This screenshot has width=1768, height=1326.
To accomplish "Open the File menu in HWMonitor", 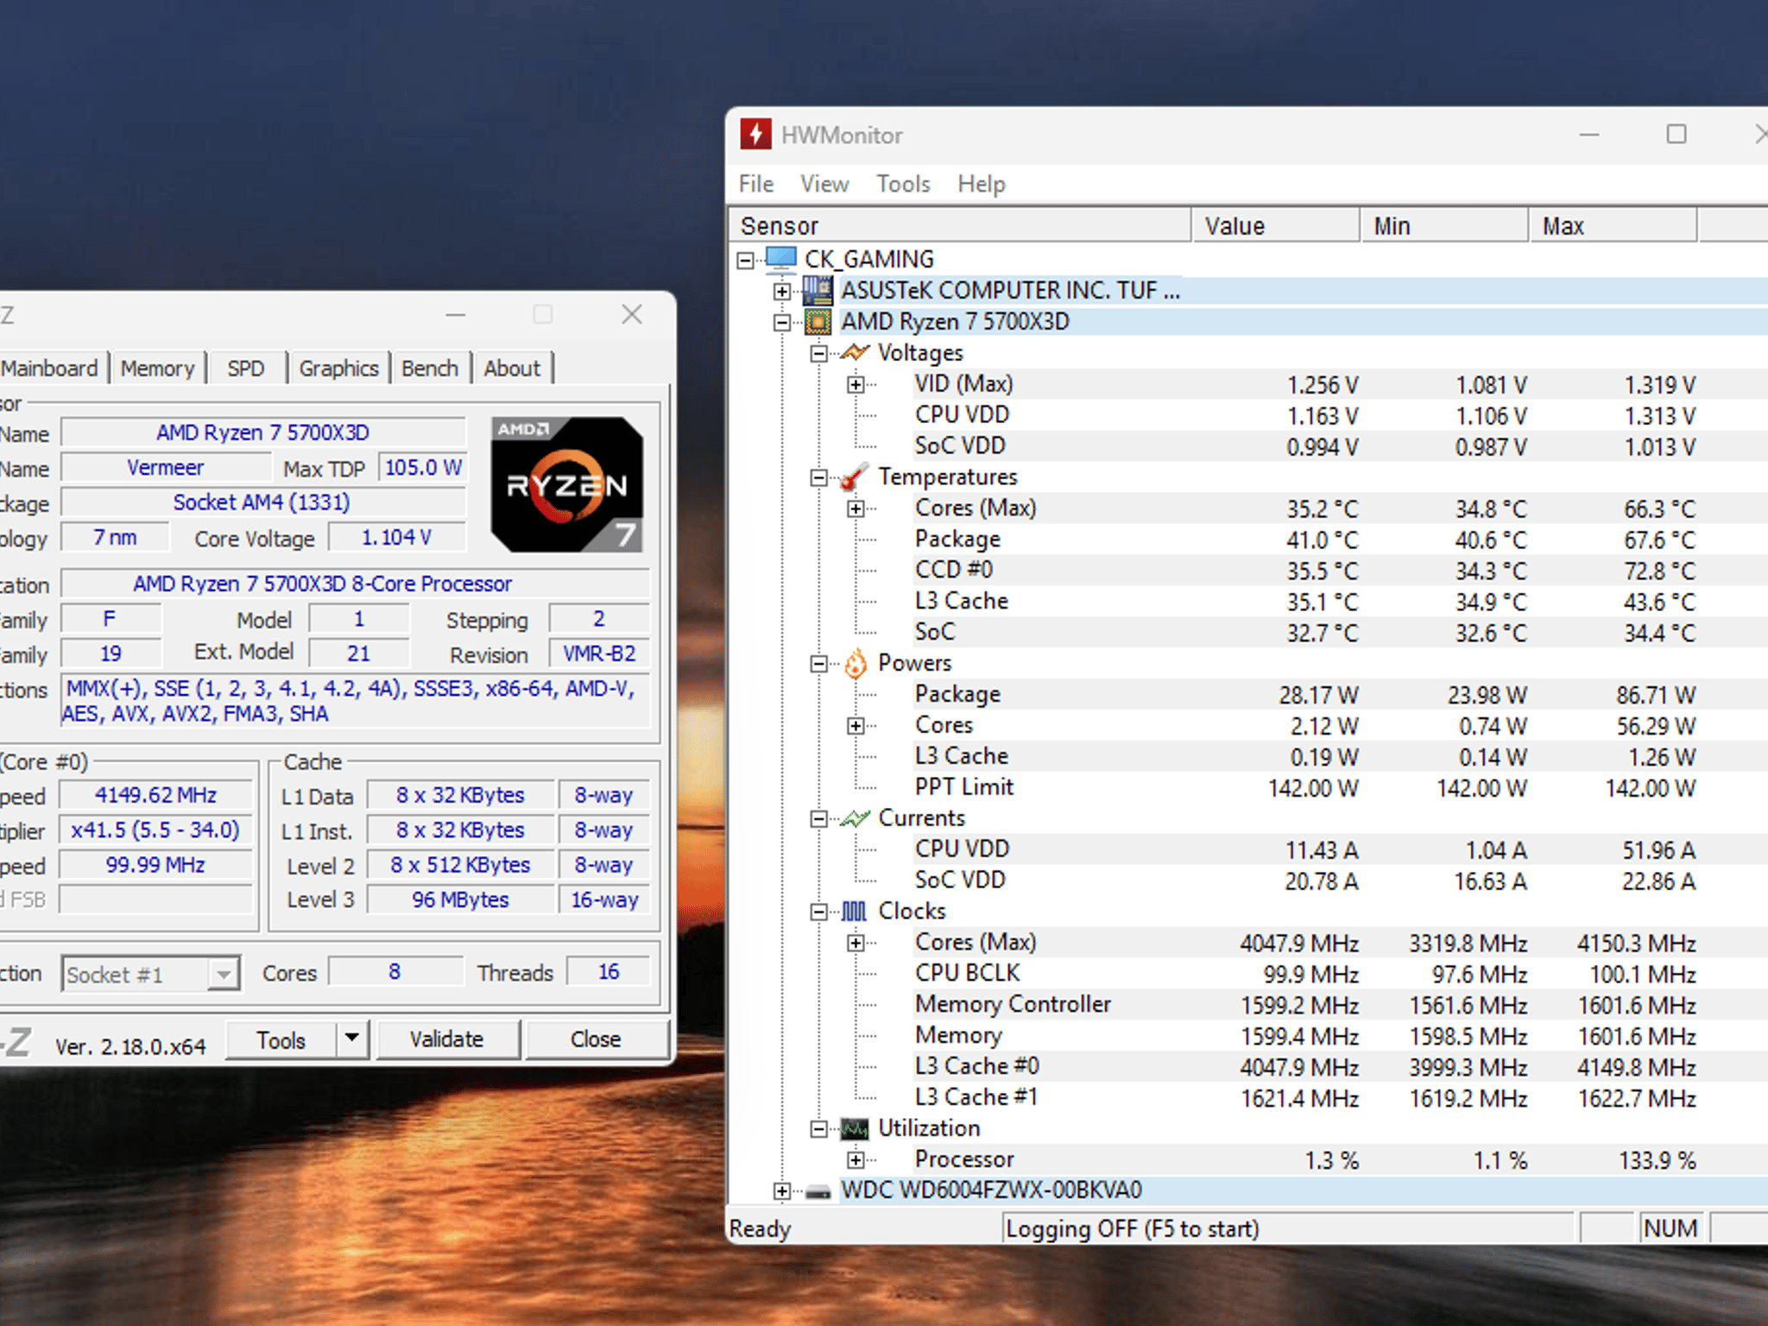I will coord(756,184).
